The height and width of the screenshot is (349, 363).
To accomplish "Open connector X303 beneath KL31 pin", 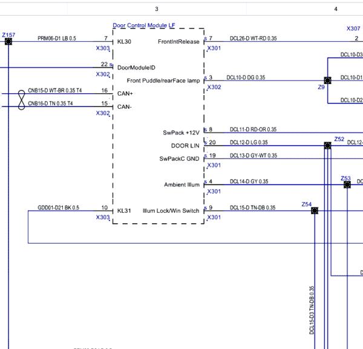I will (103, 217).
